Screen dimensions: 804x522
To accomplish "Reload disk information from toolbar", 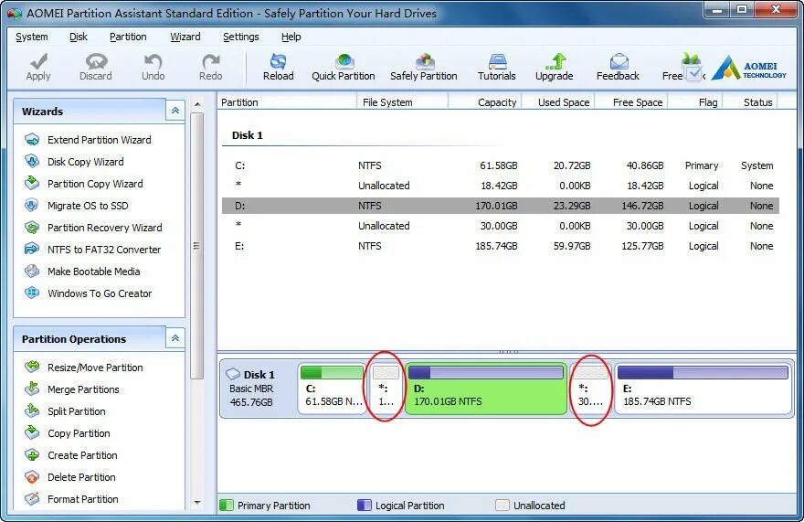I will [x=279, y=68].
